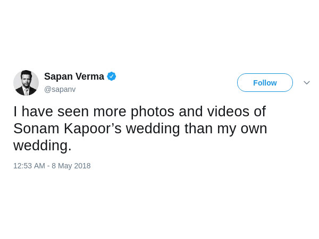The image size is (319, 239).
Task: Click the "12:53 AM" time in timestamp
Action: pos(29,166)
